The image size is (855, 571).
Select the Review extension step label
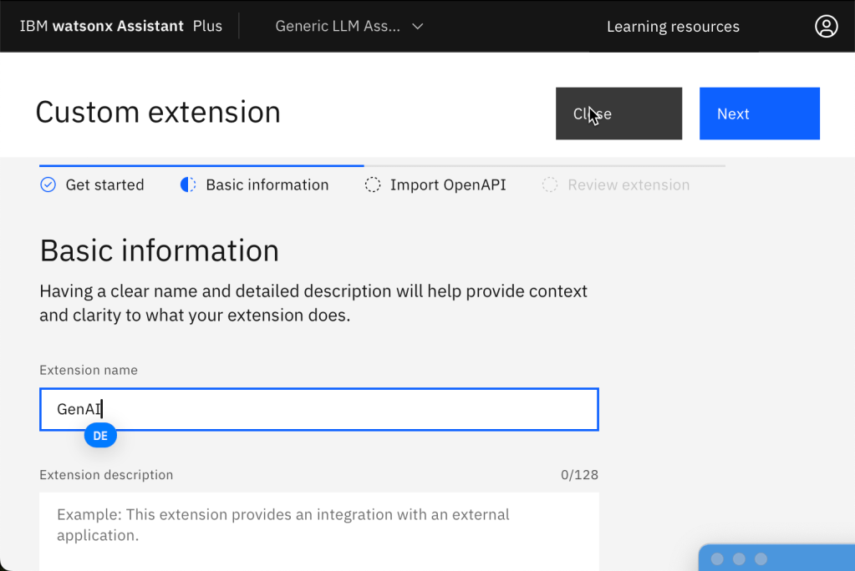[x=629, y=184]
